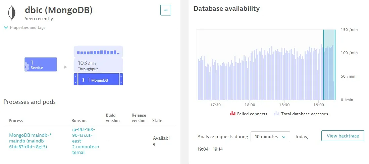
Task: Click the 1 Service tile
Action: click(x=40, y=65)
